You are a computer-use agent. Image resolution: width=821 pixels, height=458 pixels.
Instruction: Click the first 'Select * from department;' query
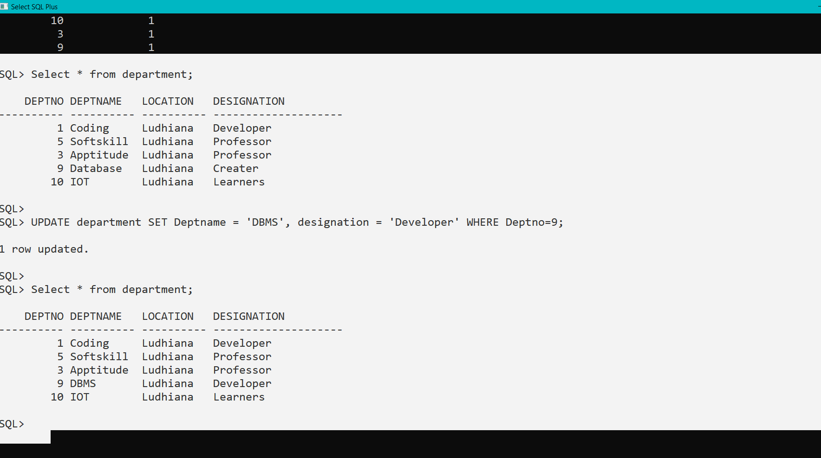pos(111,74)
